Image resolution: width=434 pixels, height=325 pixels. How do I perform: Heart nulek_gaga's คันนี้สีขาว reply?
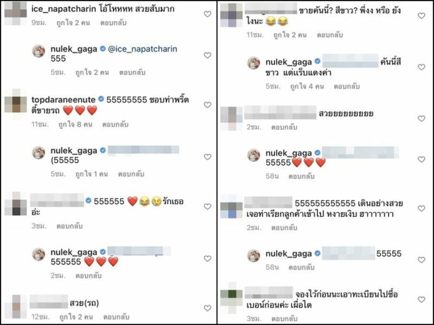click(x=422, y=67)
